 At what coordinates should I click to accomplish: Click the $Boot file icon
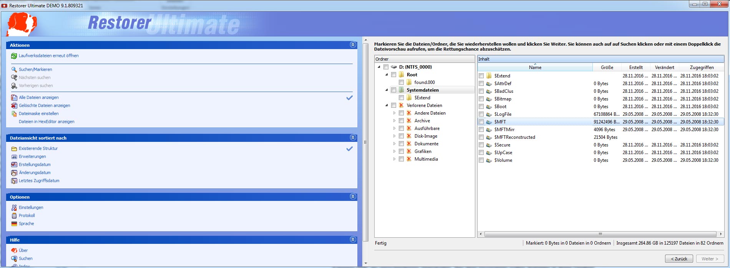point(489,107)
